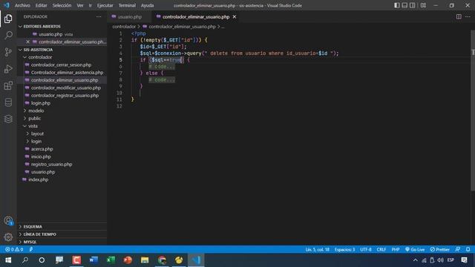
Task: Change Espacios indentation setting
Action: [344, 249]
